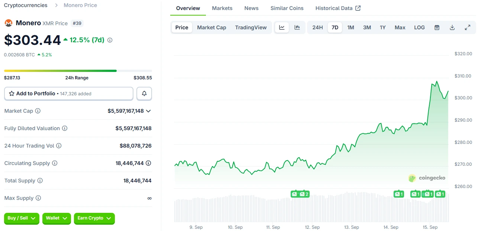Expand the Market Cap value breakdown
Screen dimensions: 478x231
(148, 111)
